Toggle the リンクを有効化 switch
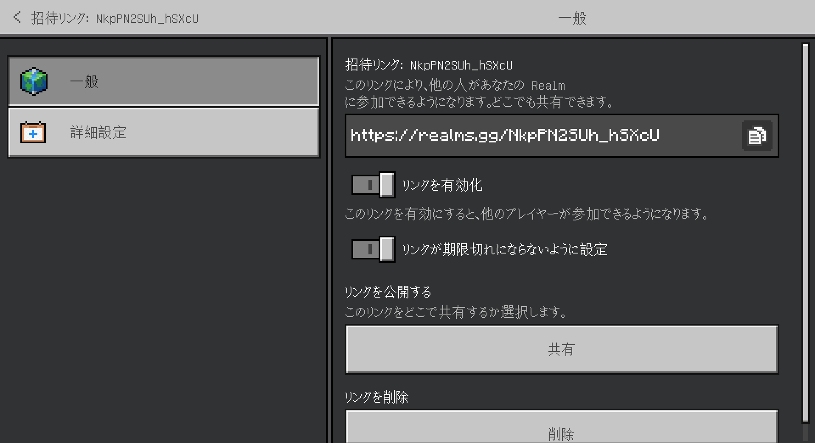This screenshot has height=443, width=815. tap(373, 185)
